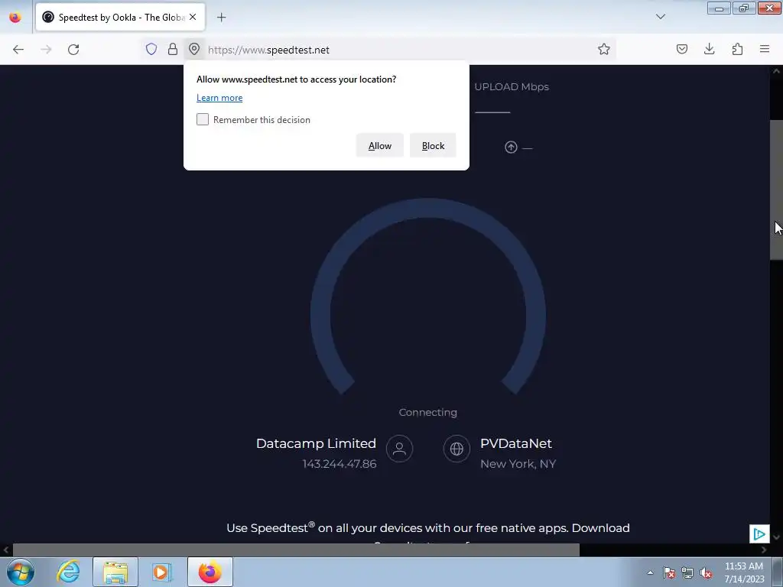
Task: Open the tracking protection shield icon
Action: [x=151, y=49]
